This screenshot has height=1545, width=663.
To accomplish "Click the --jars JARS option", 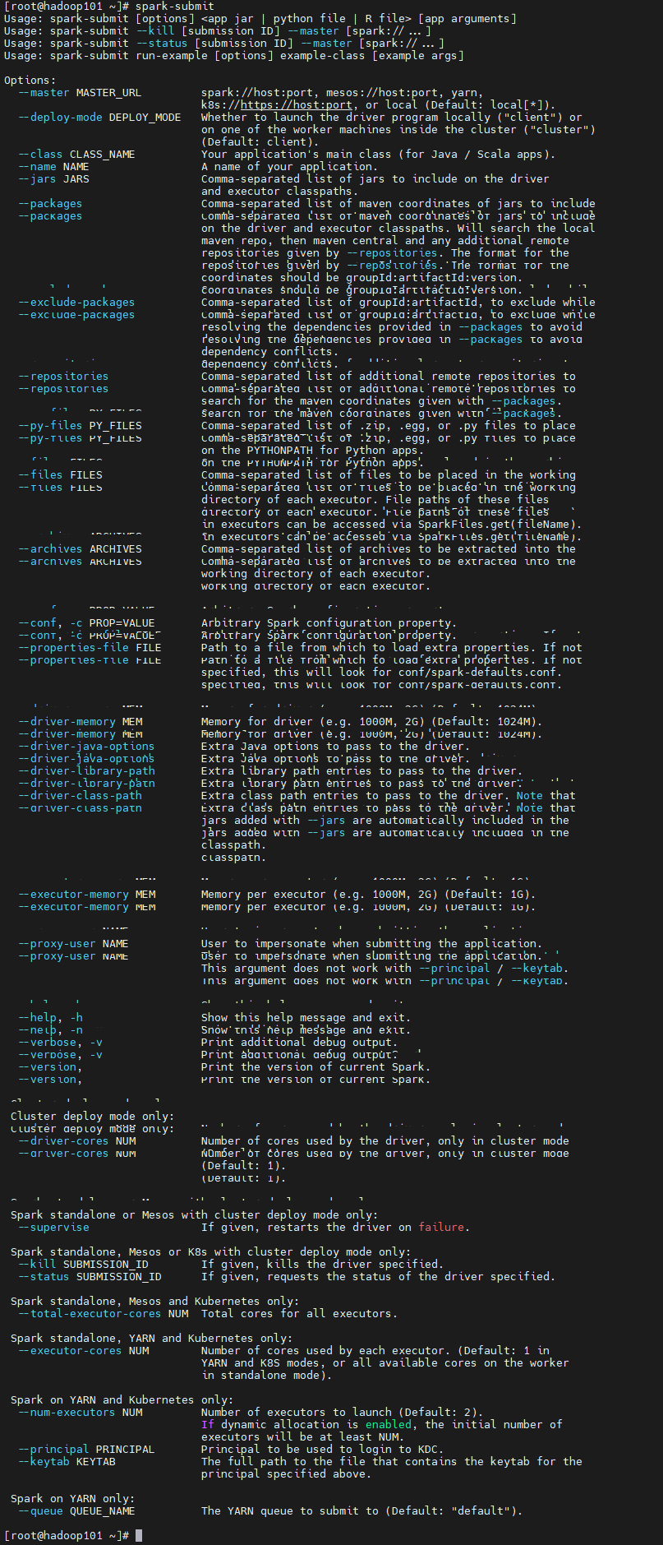I will (x=53, y=179).
